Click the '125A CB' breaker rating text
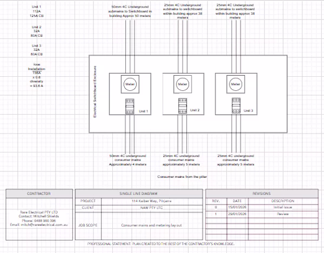 pyautogui.click(x=37, y=16)
